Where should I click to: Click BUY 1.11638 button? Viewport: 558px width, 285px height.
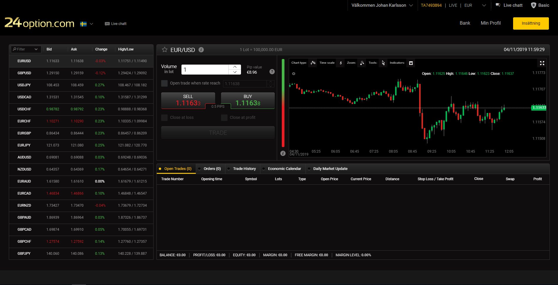[x=248, y=101]
